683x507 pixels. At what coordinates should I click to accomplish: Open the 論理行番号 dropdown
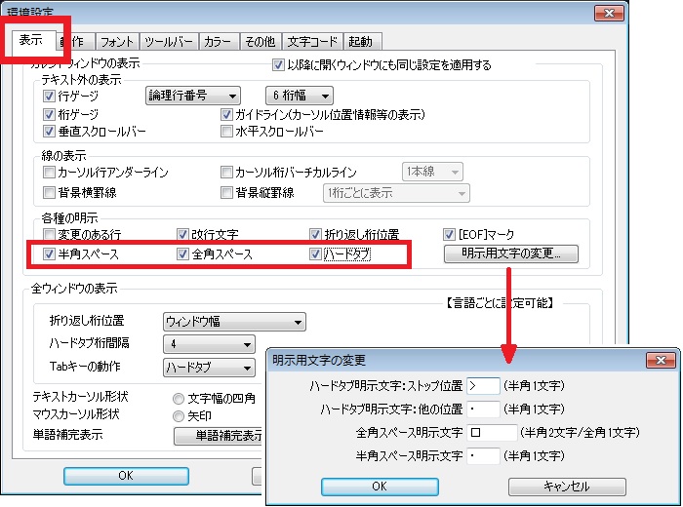coord(192,96)
